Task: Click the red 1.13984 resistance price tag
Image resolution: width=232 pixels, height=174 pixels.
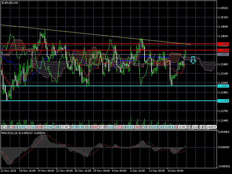Action: point(224,50)
